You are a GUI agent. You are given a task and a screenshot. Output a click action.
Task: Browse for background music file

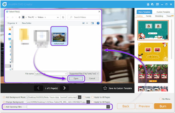79,97
